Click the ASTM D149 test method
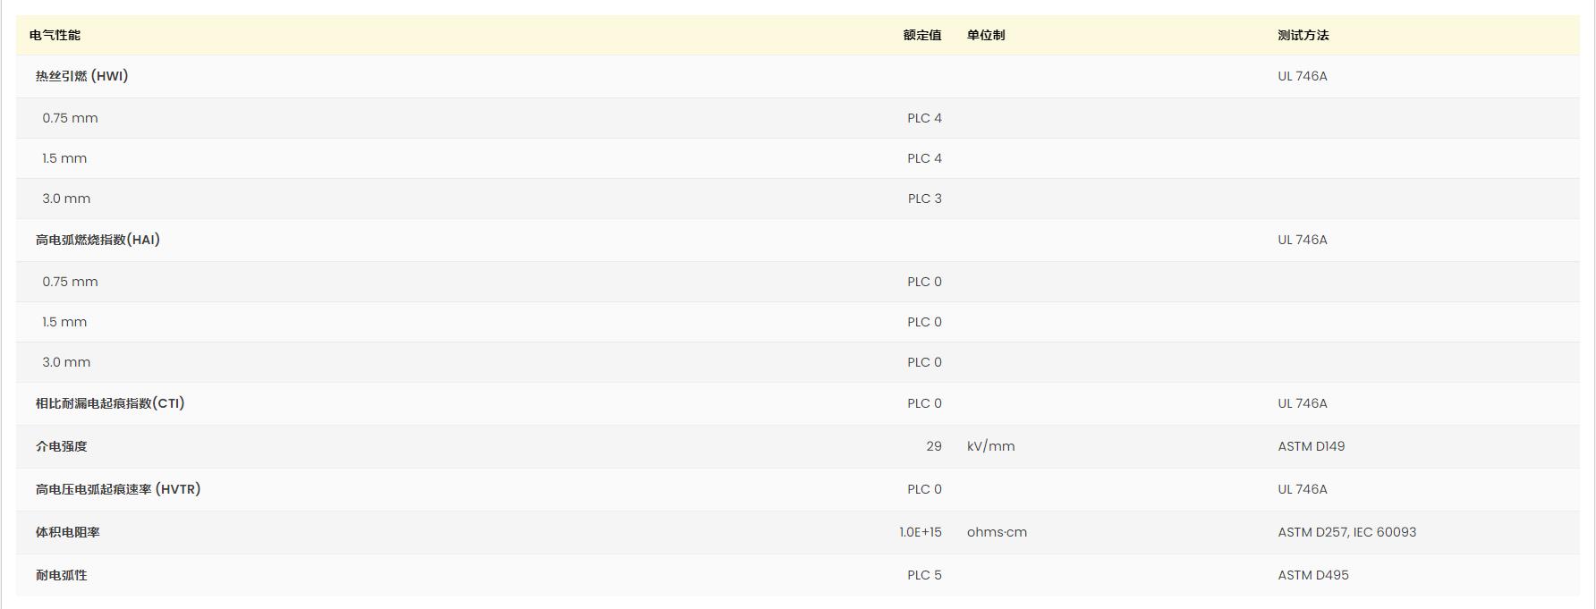This screenshot has height=609, width=1596. [x=1311, y=446]
